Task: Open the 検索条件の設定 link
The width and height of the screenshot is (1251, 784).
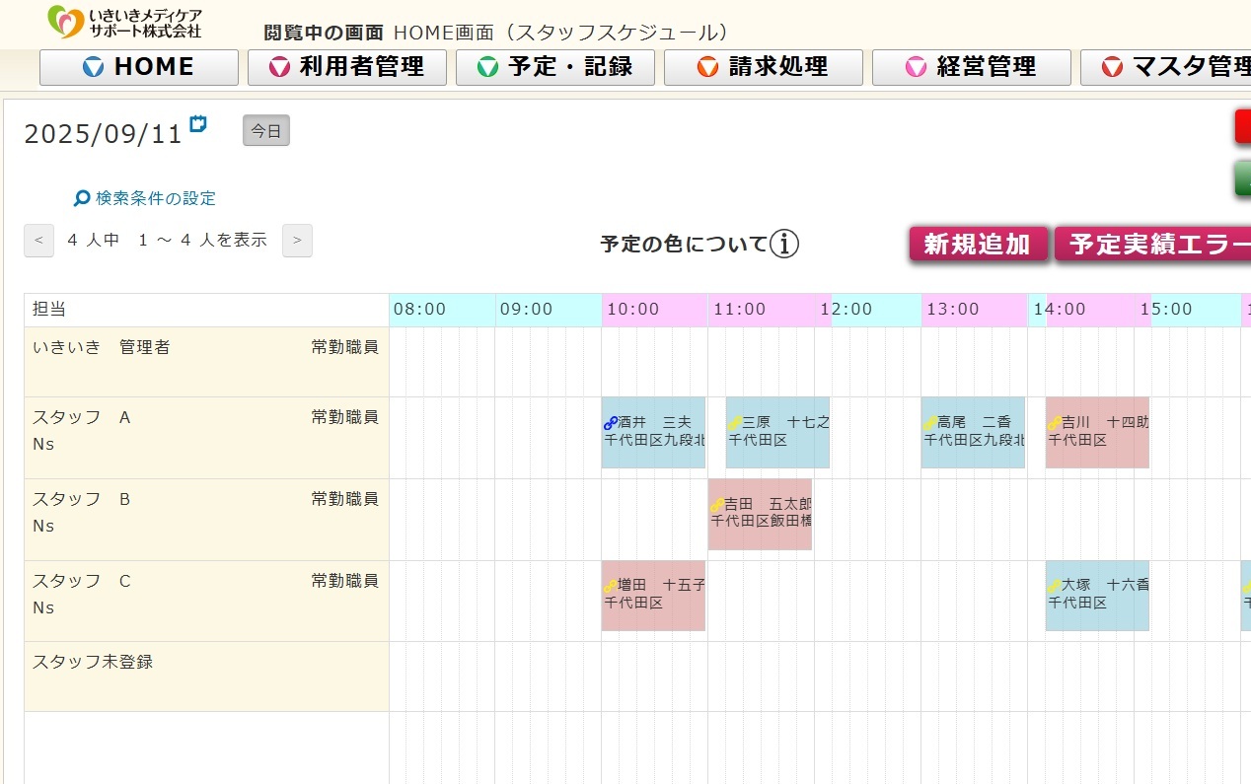Action: point(155,199)
